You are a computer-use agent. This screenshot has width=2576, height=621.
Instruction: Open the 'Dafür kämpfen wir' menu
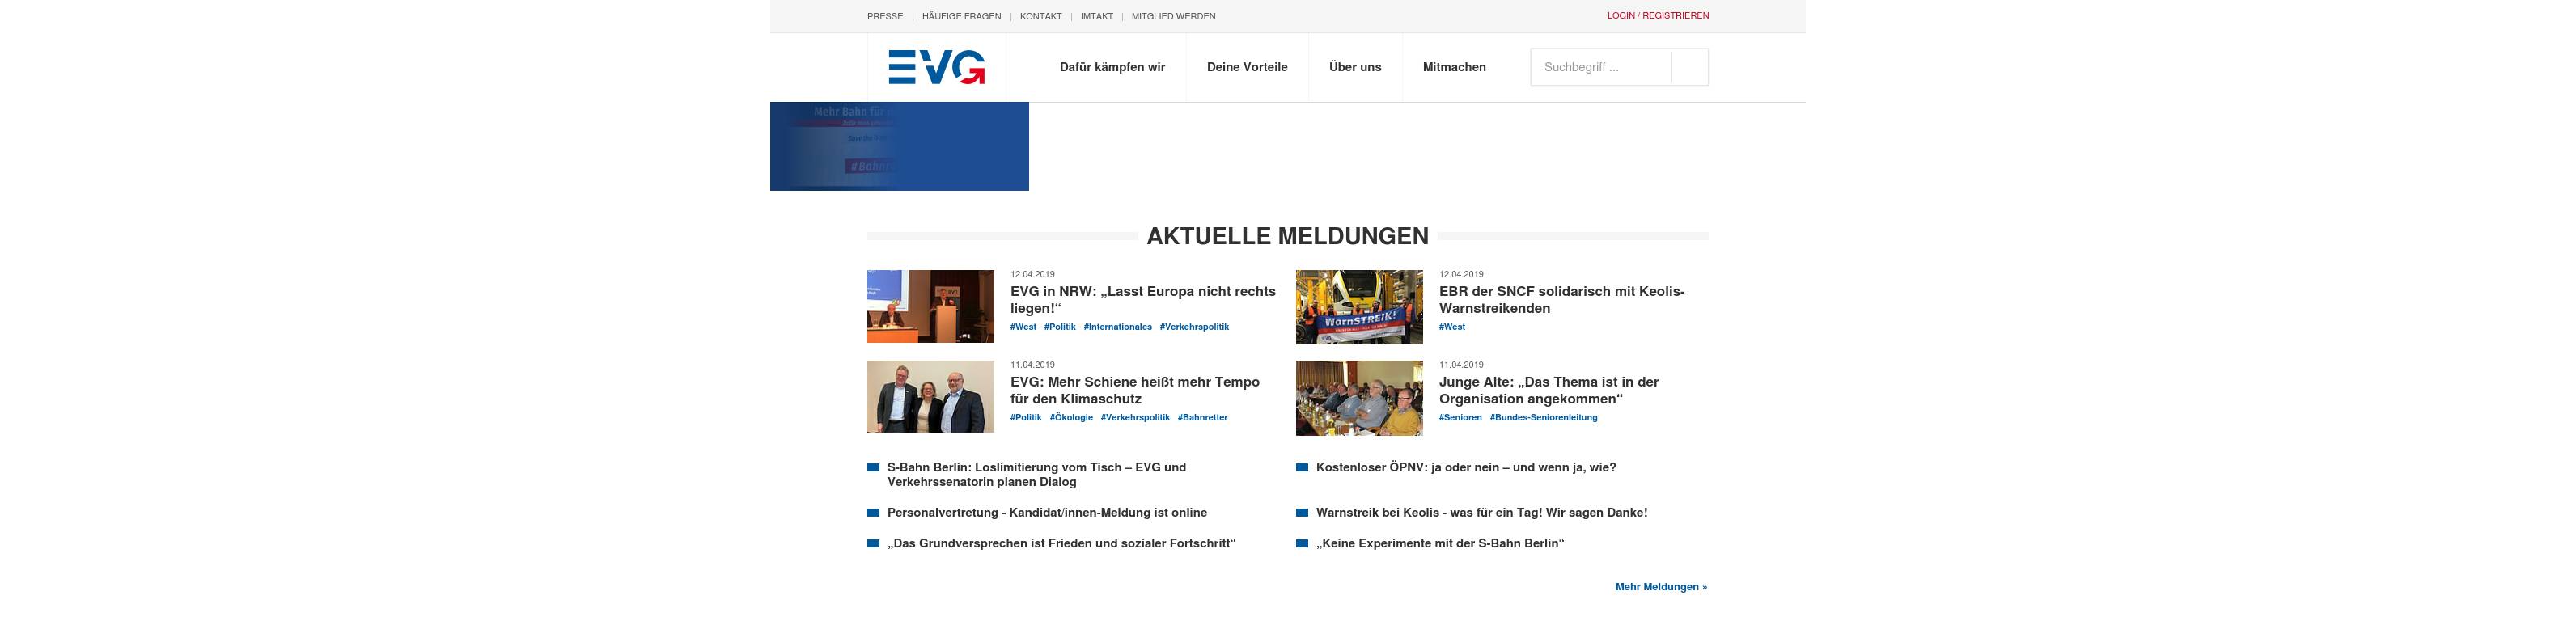pos(1112,67)
